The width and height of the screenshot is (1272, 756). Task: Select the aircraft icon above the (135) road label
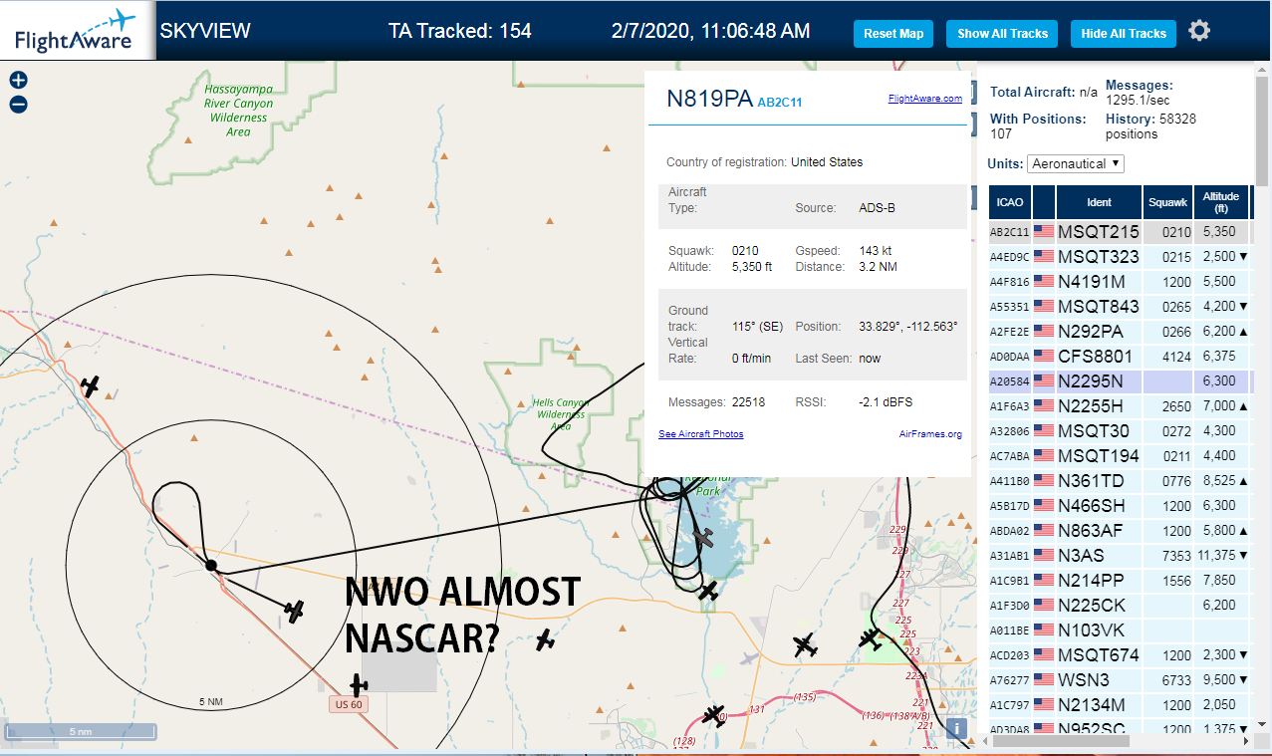tap(806, 645)
